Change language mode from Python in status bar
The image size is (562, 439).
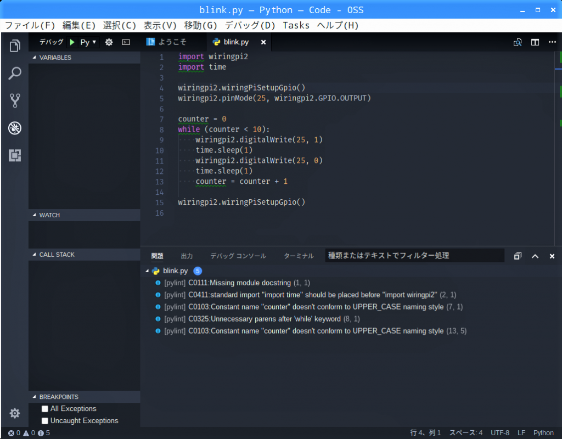click(x=543, y=433)
